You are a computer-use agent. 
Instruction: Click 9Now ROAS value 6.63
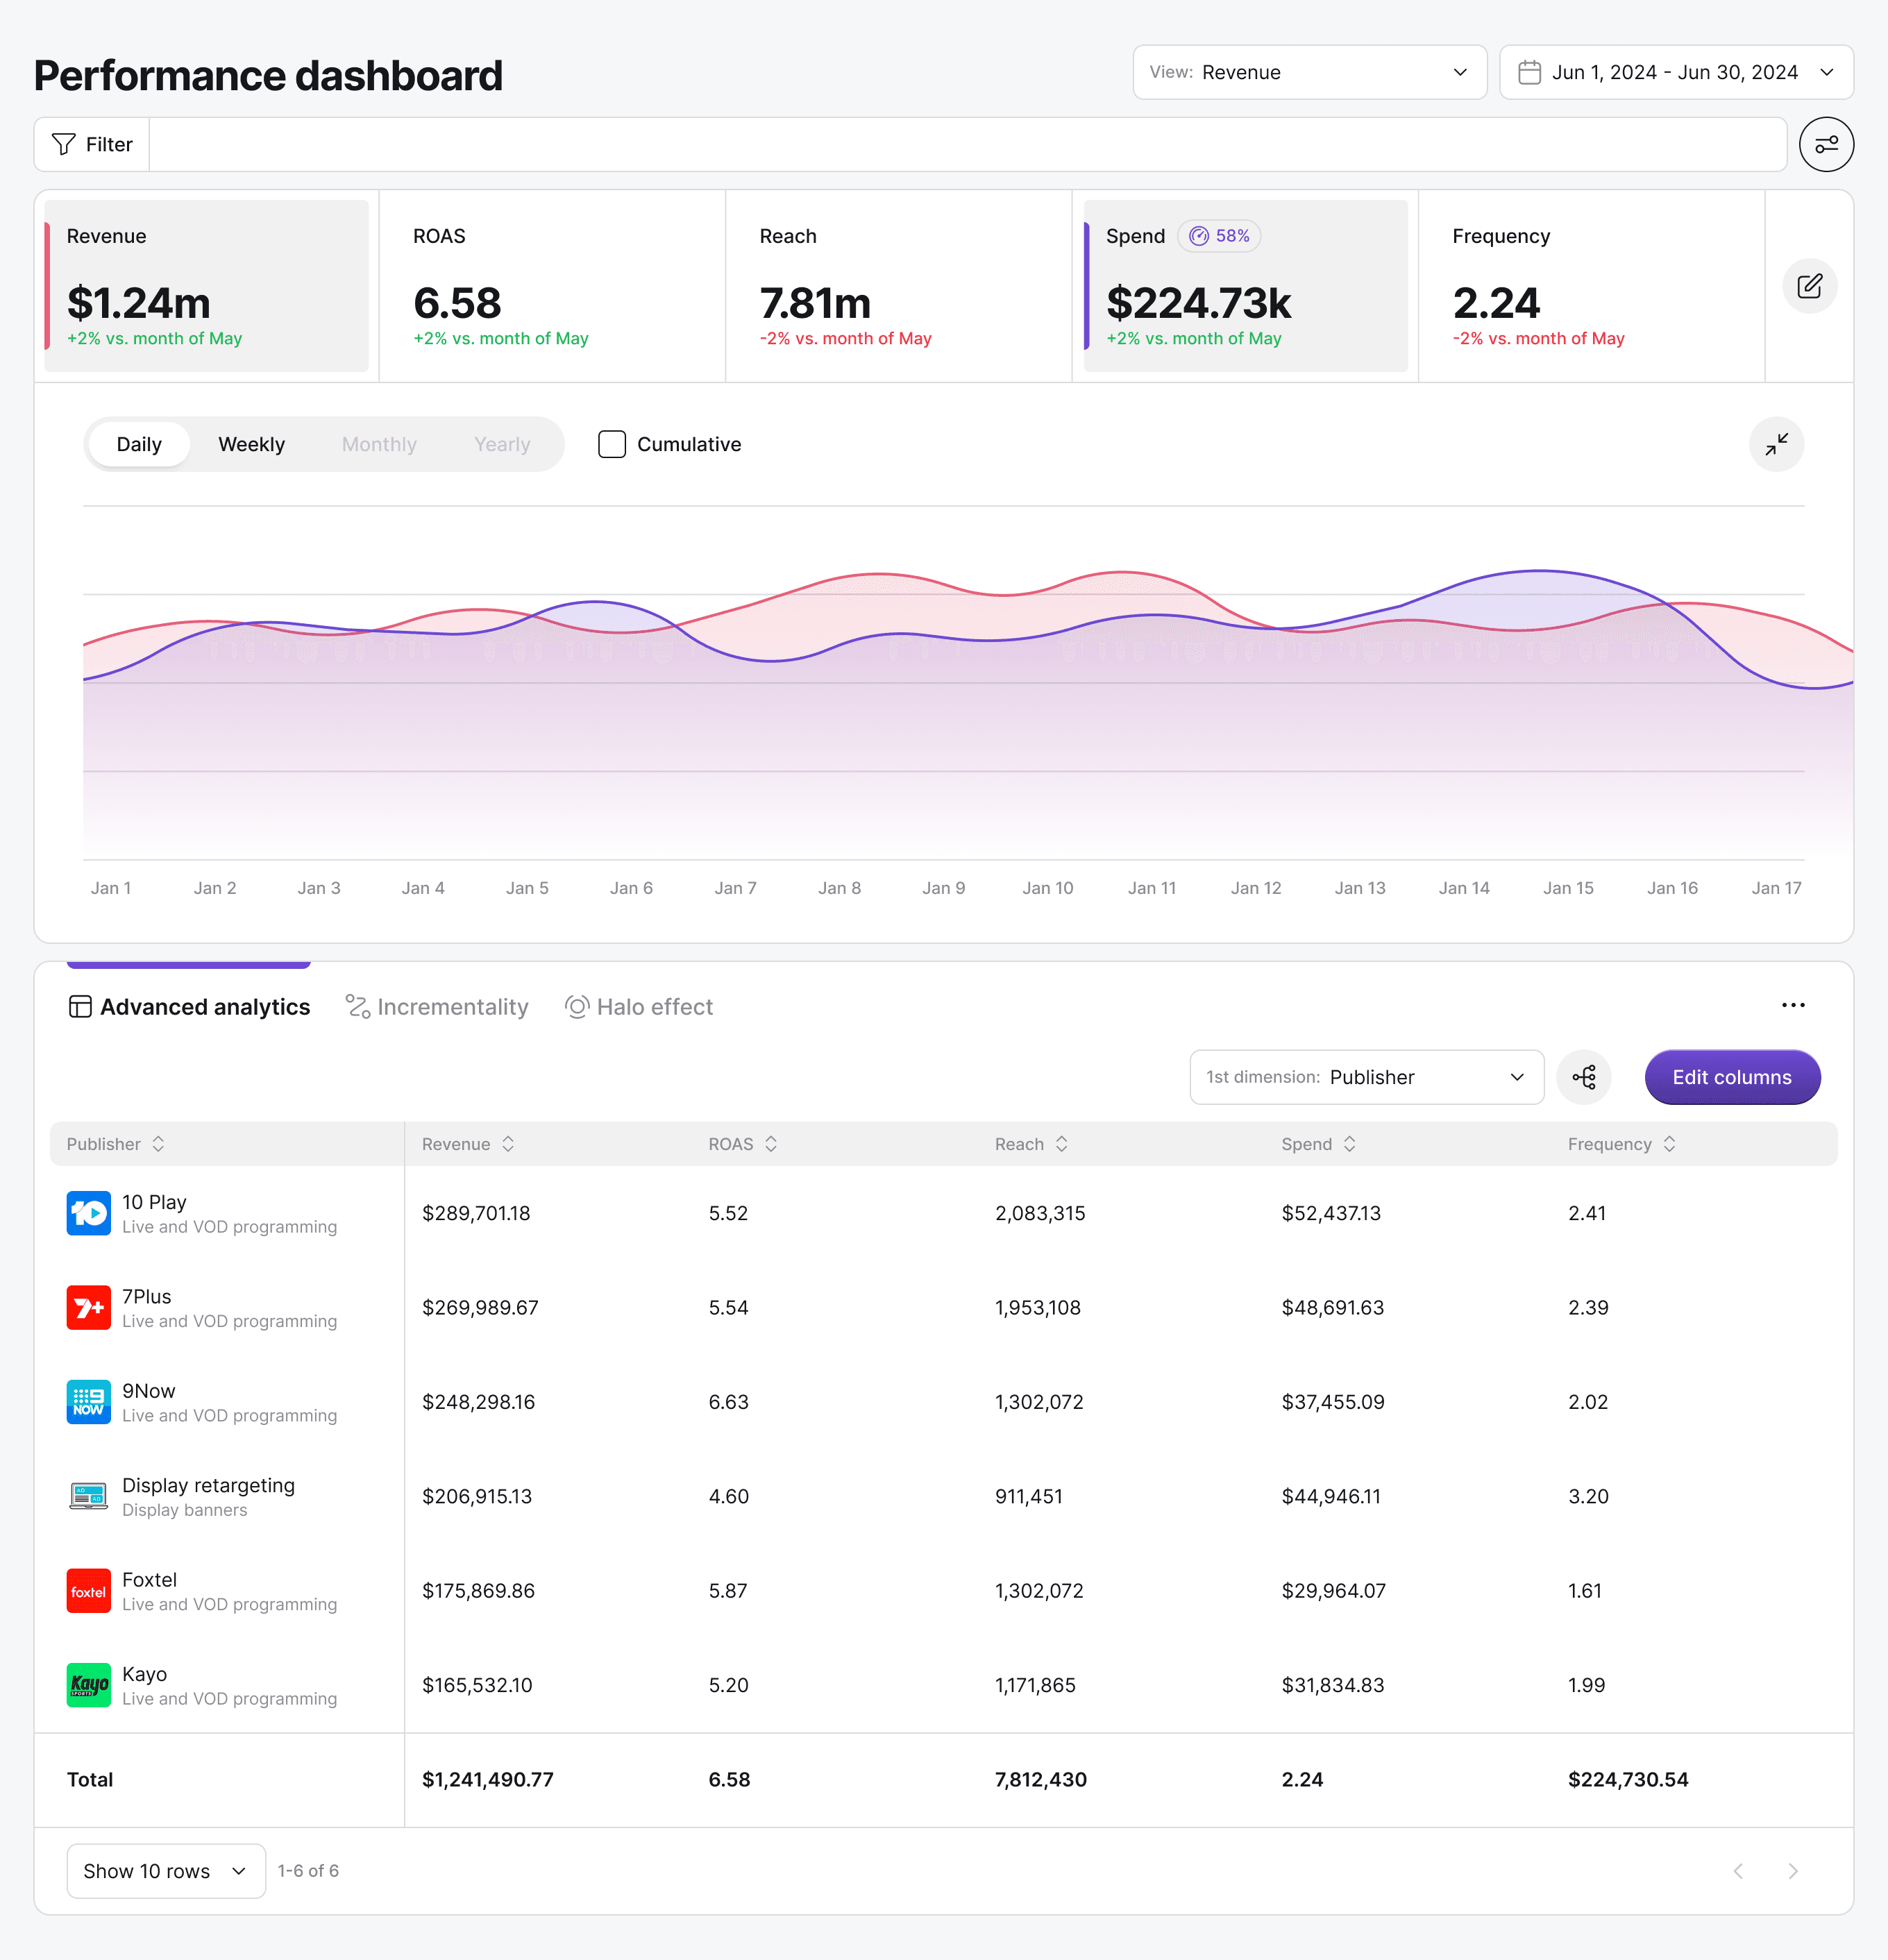pos(729,1402)
